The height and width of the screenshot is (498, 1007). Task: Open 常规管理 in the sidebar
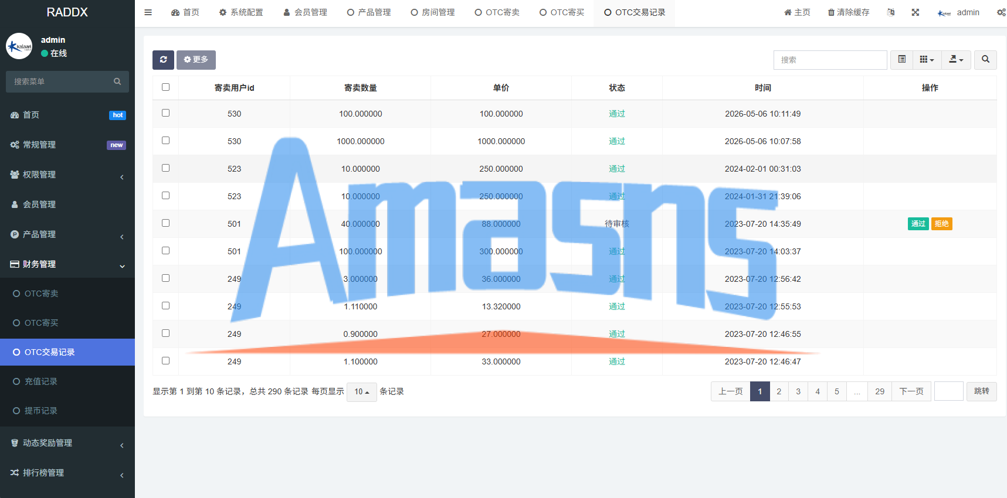point(67,145)
